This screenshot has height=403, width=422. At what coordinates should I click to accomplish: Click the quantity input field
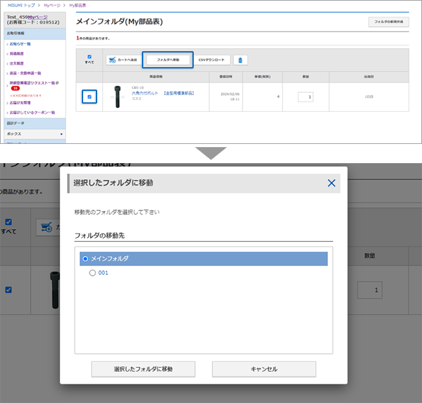click(305, 97)
